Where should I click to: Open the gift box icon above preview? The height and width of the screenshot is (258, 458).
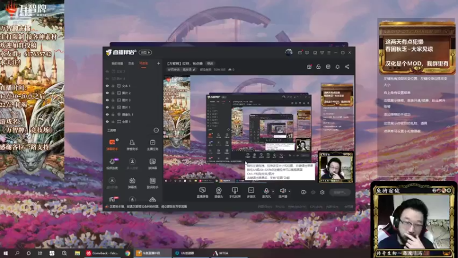[x=309, y=67]
